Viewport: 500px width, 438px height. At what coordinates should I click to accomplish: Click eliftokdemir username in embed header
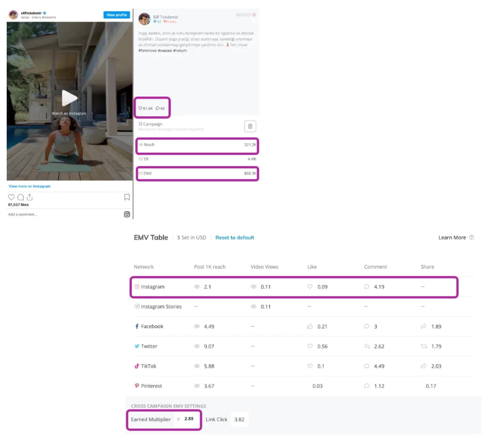pyautogui.click(x=31, y=13)
